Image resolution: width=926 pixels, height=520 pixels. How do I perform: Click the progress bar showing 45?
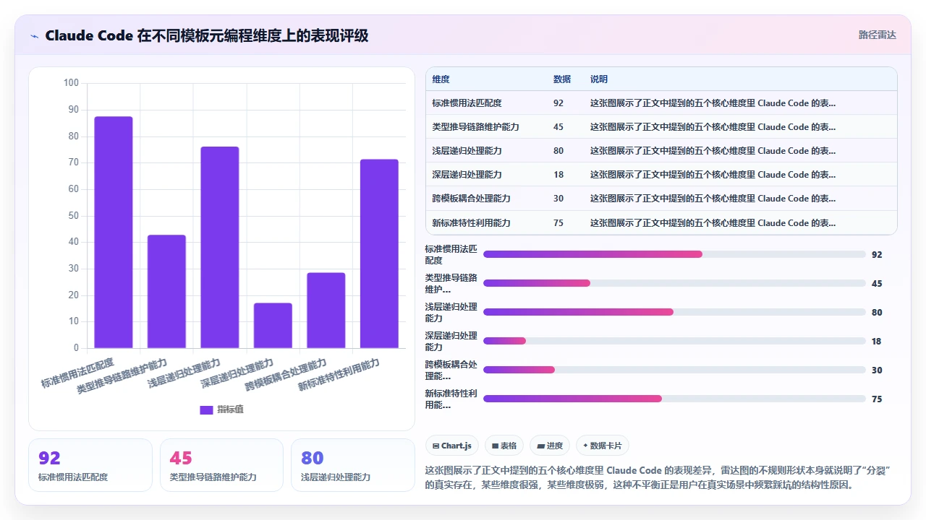[x=674, y=283]
